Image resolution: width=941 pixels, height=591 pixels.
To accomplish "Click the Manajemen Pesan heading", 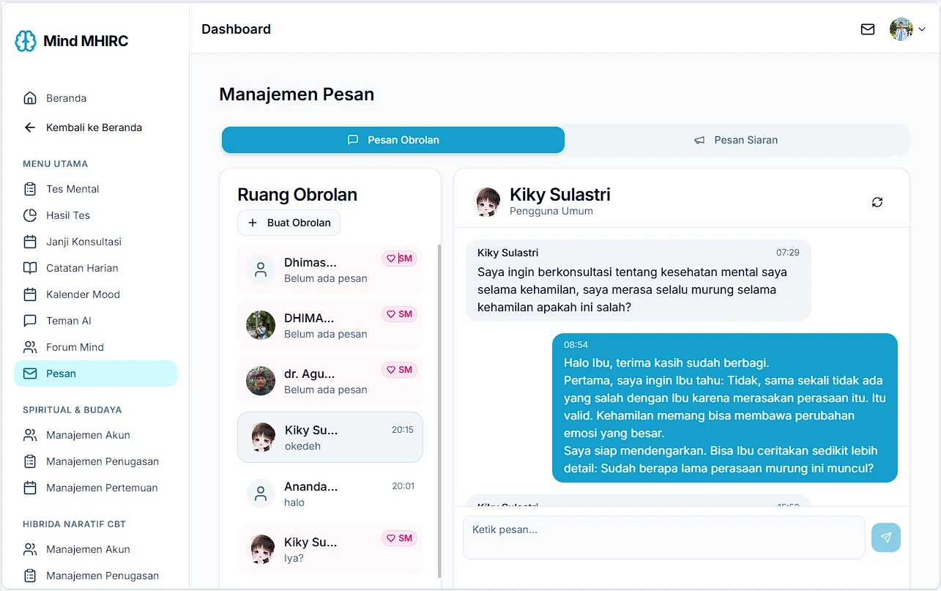I will click(297, 94).
